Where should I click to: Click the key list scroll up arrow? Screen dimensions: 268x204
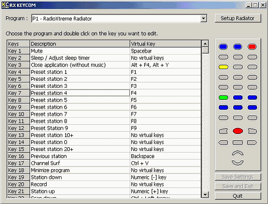(205, 43)
